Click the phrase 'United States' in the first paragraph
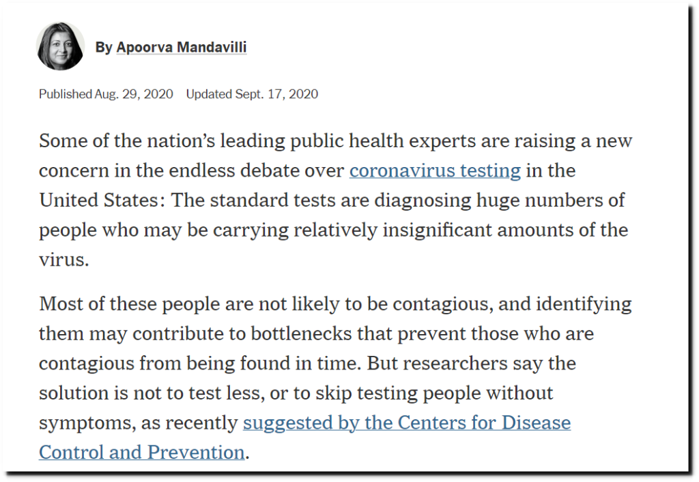 coord(98,200)
